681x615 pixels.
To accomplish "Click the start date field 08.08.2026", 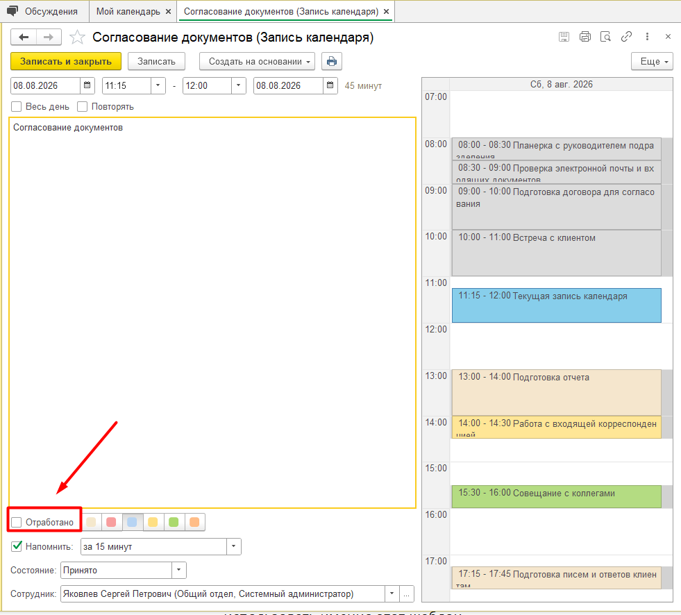I will [46, 85].
